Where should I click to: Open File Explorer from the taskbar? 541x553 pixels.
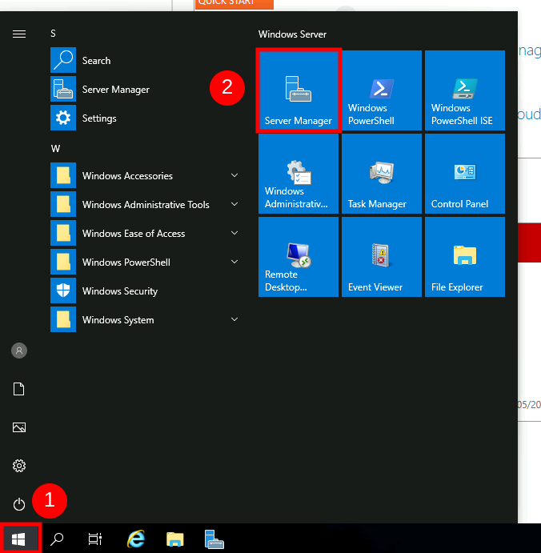click(175, 539)
